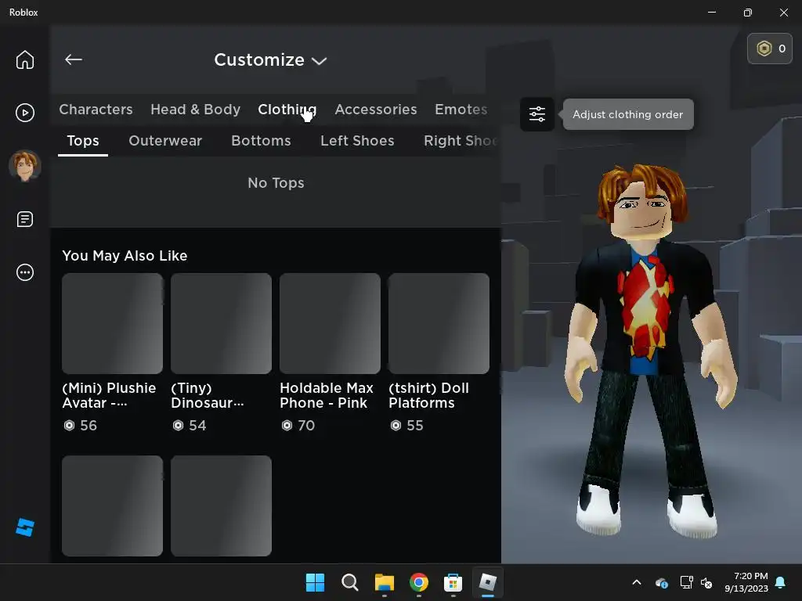The image size is (802, 601).
Task: Go back using the left arrow
Action: tap(73, 59)
